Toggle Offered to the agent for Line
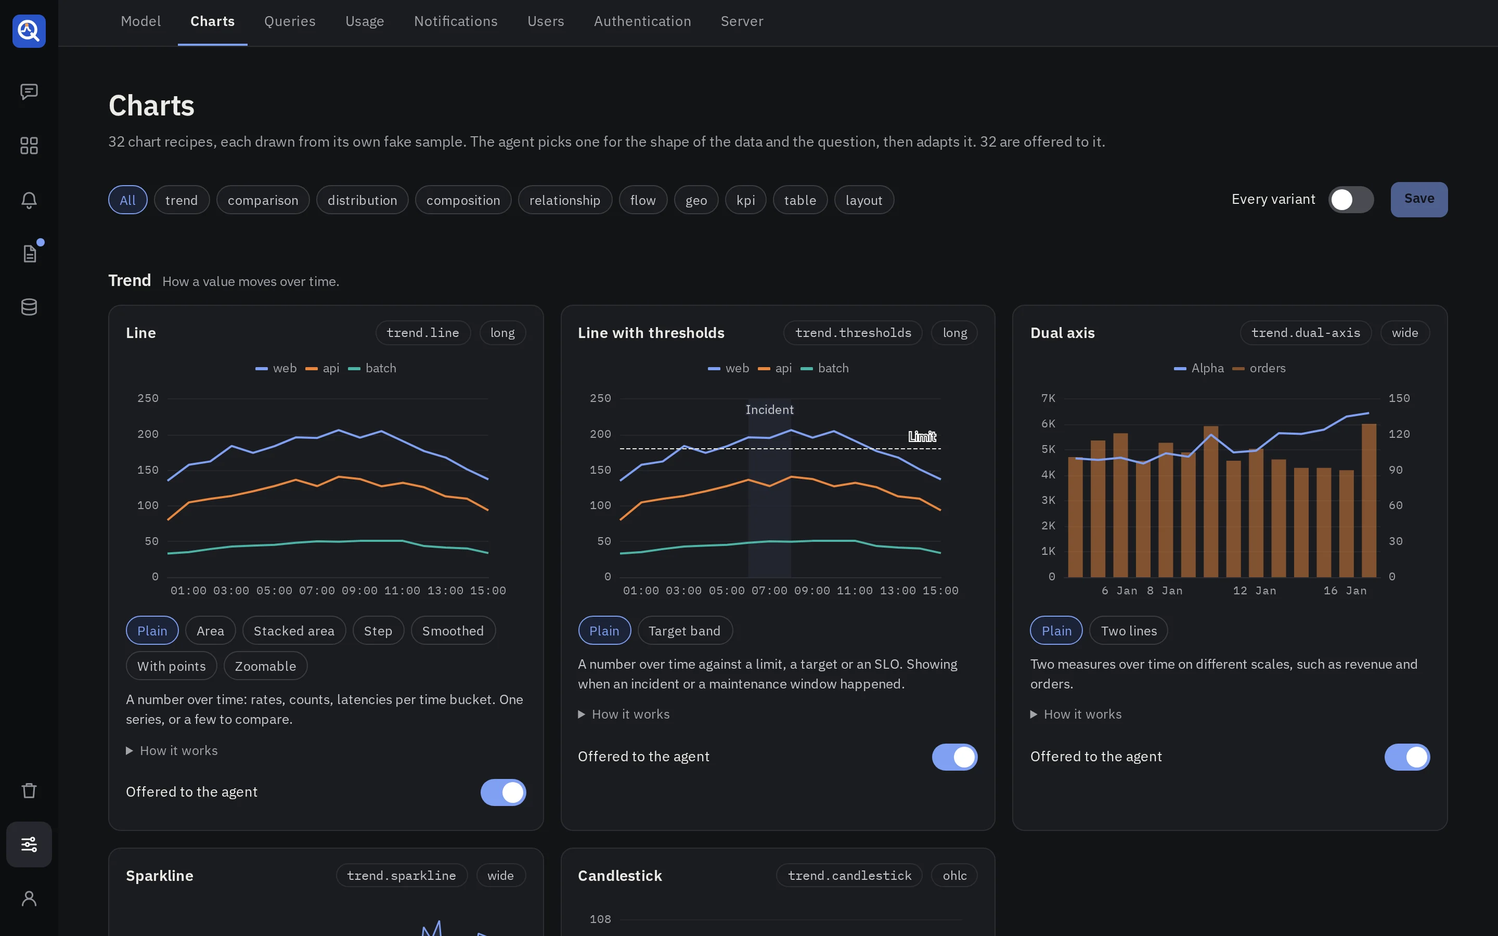Screen dimensions: 1498x936 click(503, 792)
